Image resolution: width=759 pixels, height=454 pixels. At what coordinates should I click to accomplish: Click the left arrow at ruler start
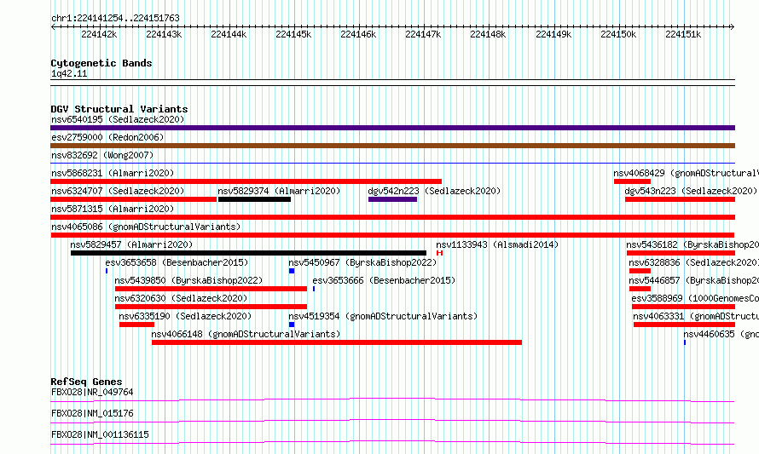click(x=53, y=27)
